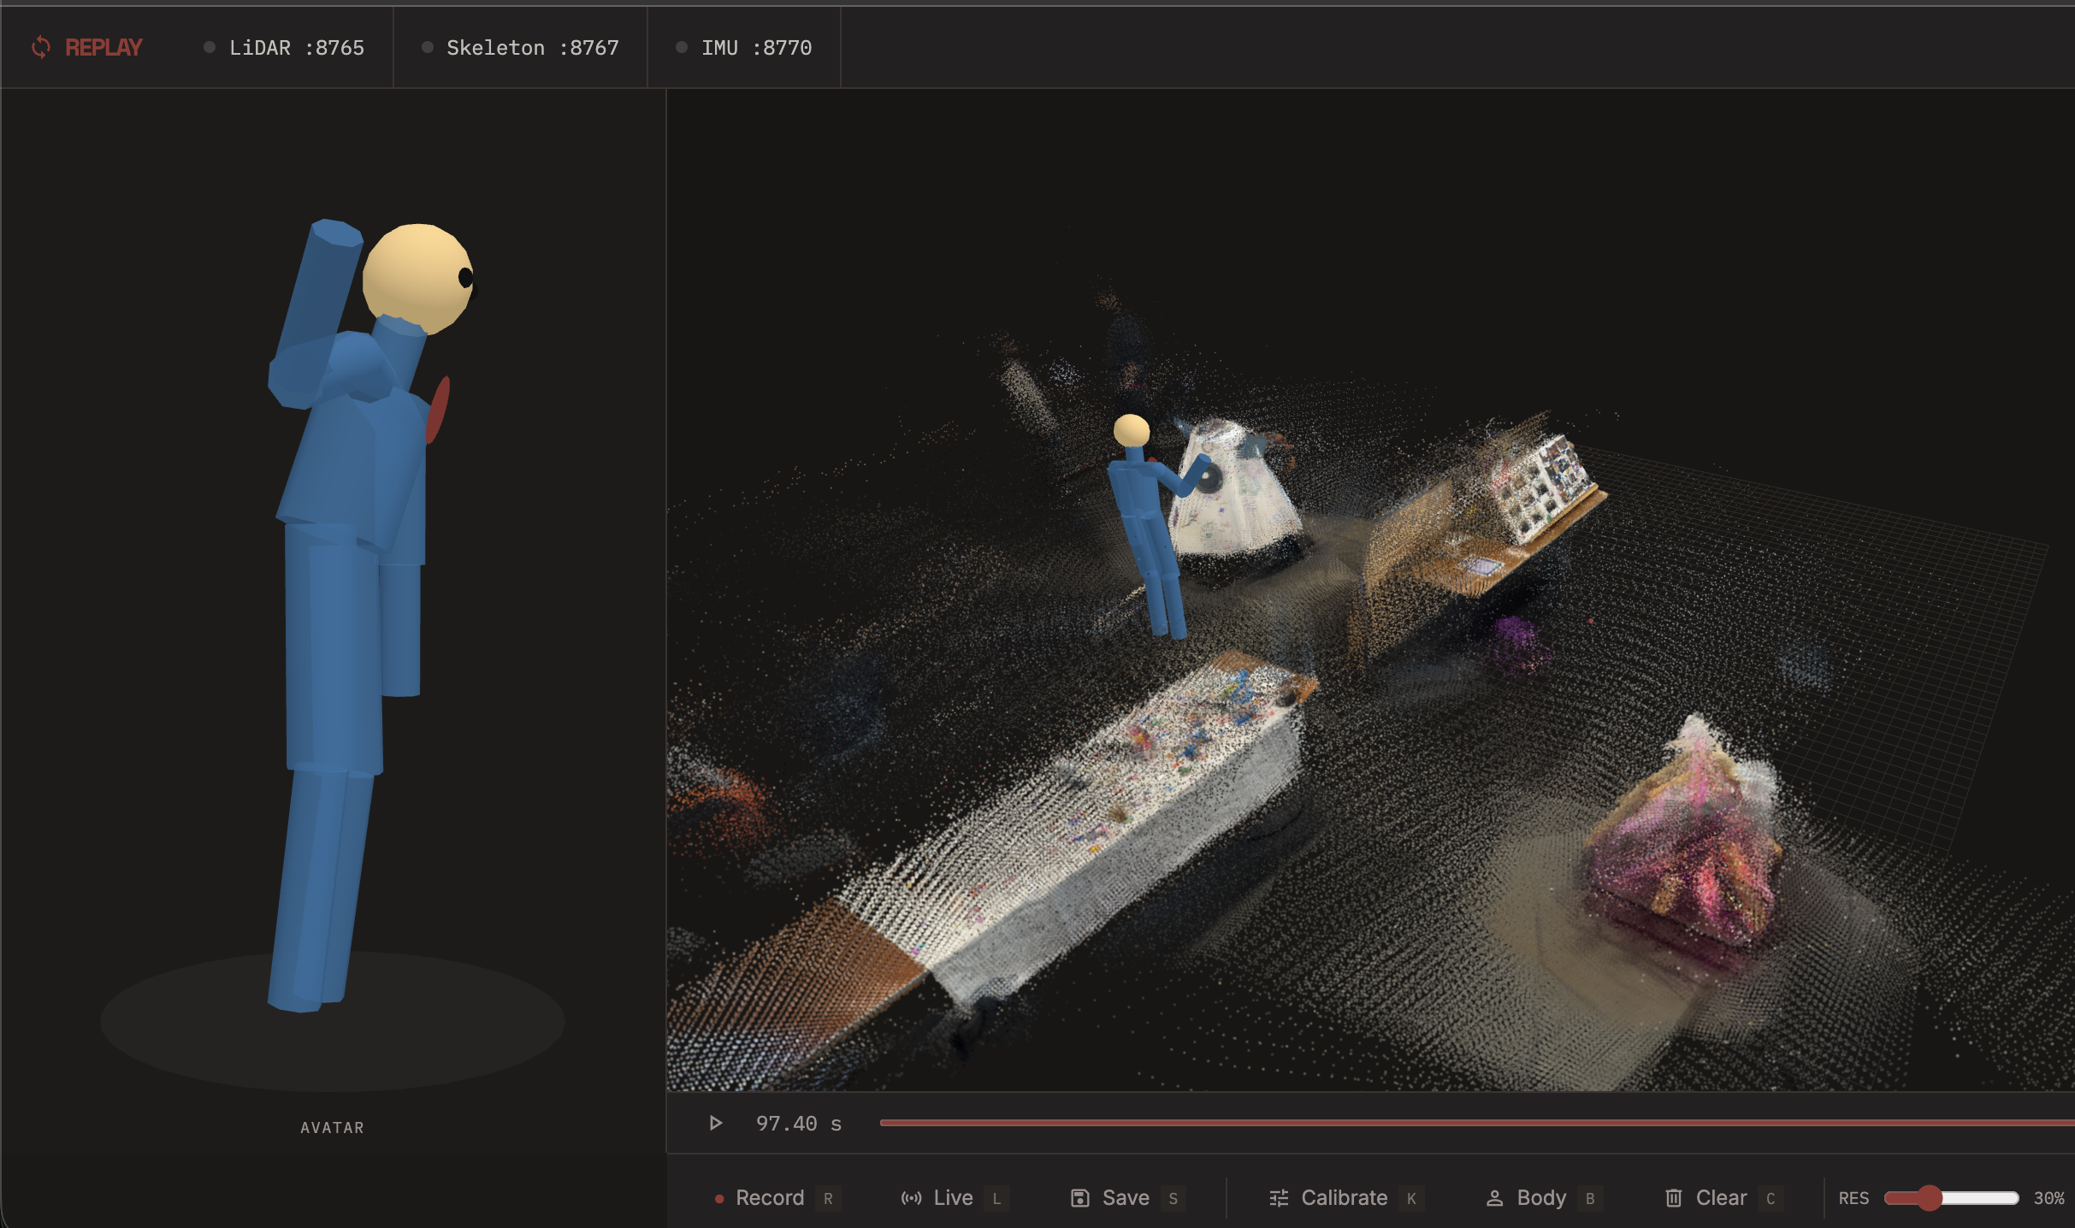Click the Calibrate sliders icon
Image resolution: width=2075 pixels, height=1228 pixels.
(1279, 1198)
